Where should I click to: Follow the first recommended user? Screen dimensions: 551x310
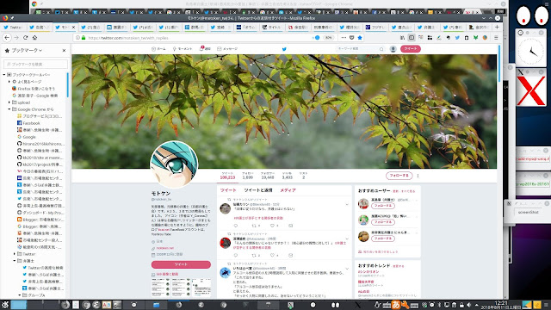(x=382, y=206)
